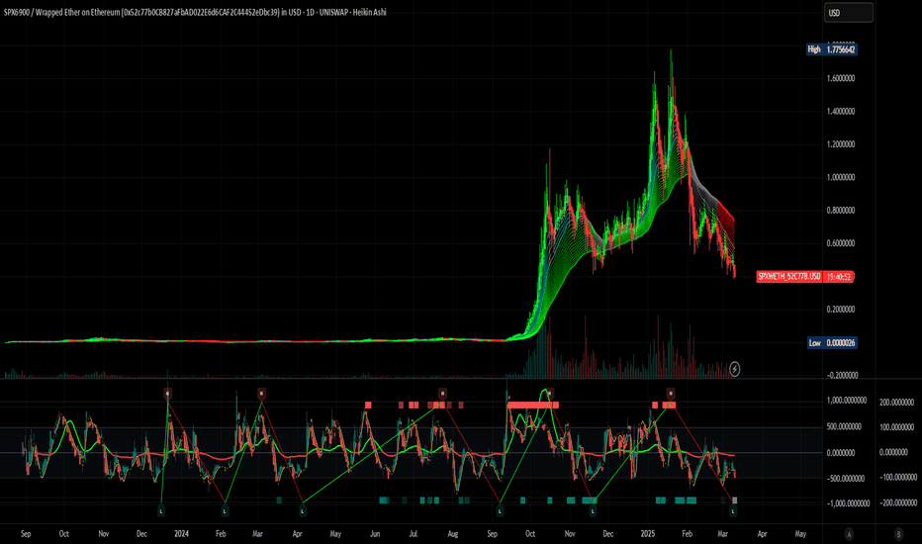Select the H marker above the December 2023 peak

pyautogui.click(x=167, y=393)
